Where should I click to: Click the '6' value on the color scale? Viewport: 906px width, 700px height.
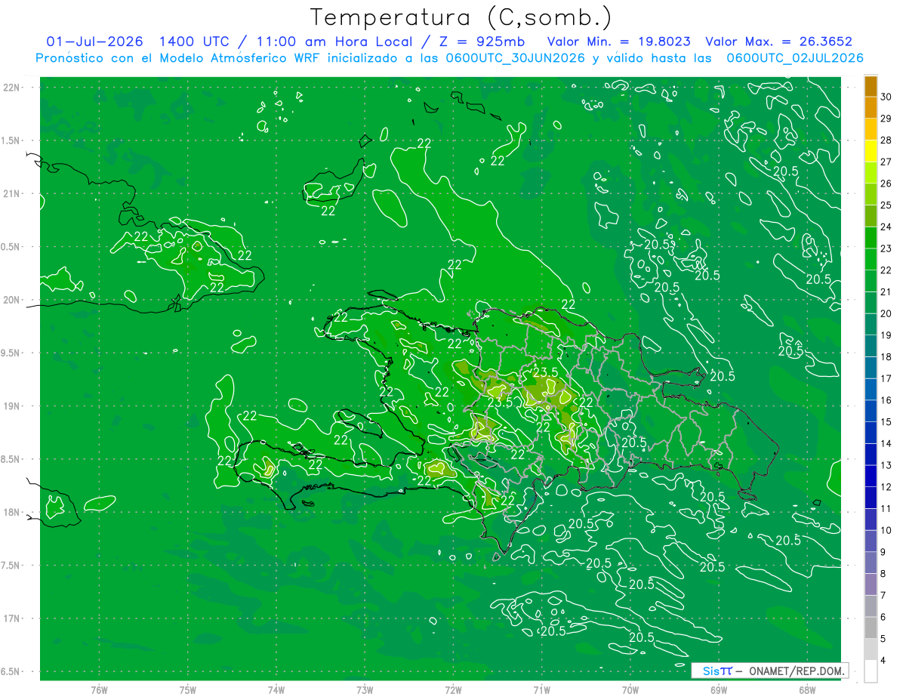[x=883, y=618]
